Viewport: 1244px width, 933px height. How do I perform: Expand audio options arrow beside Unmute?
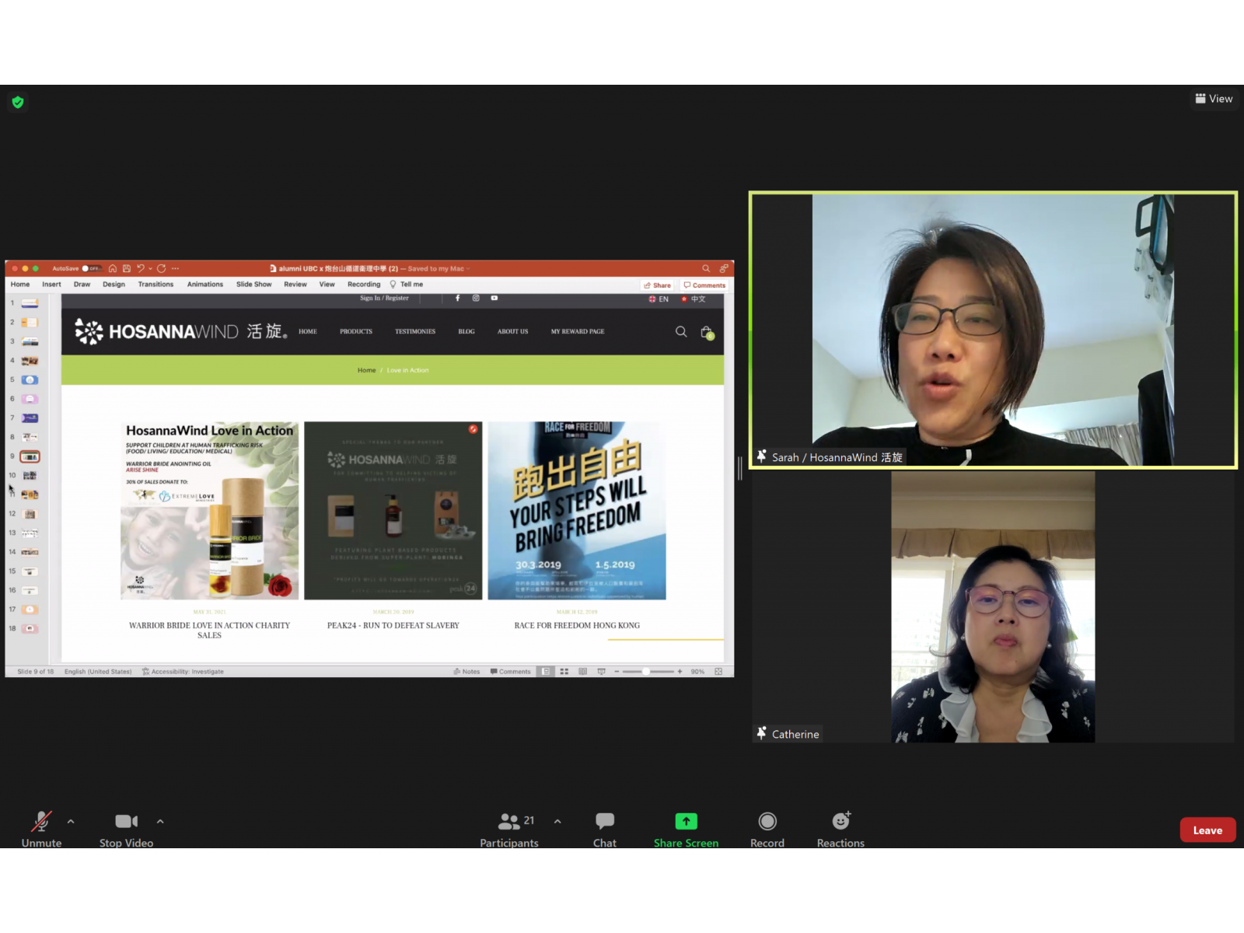(x=71, y=821)
